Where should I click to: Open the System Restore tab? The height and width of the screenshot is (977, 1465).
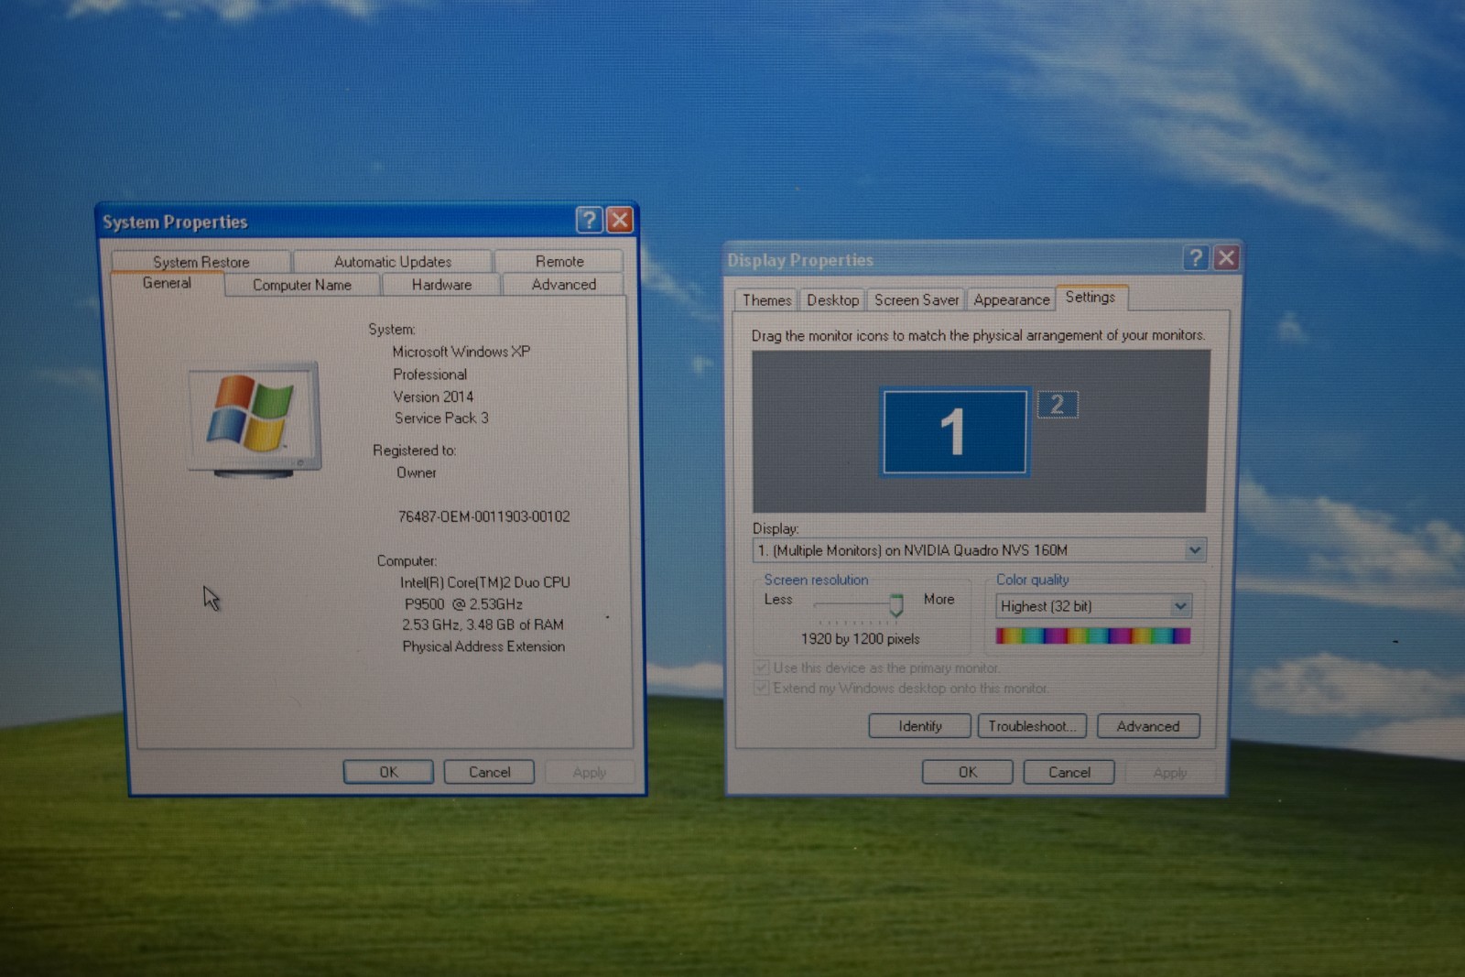point(201,262)
